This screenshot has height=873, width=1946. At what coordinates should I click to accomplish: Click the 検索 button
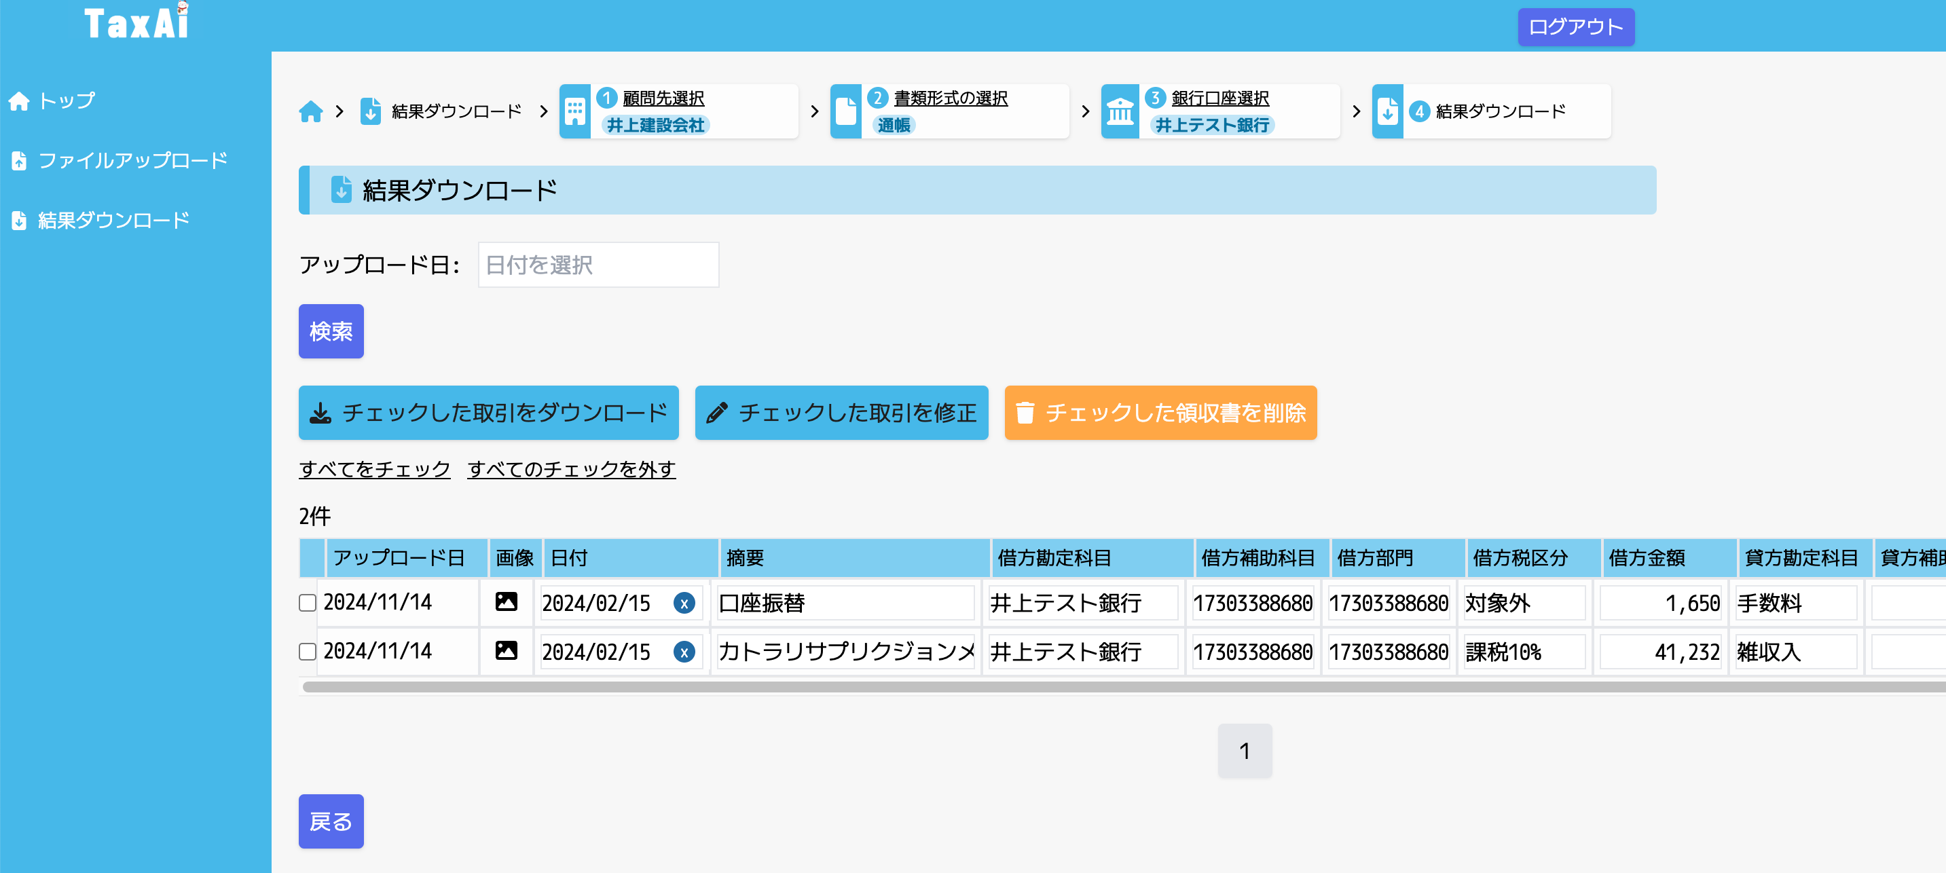[331, 331]
